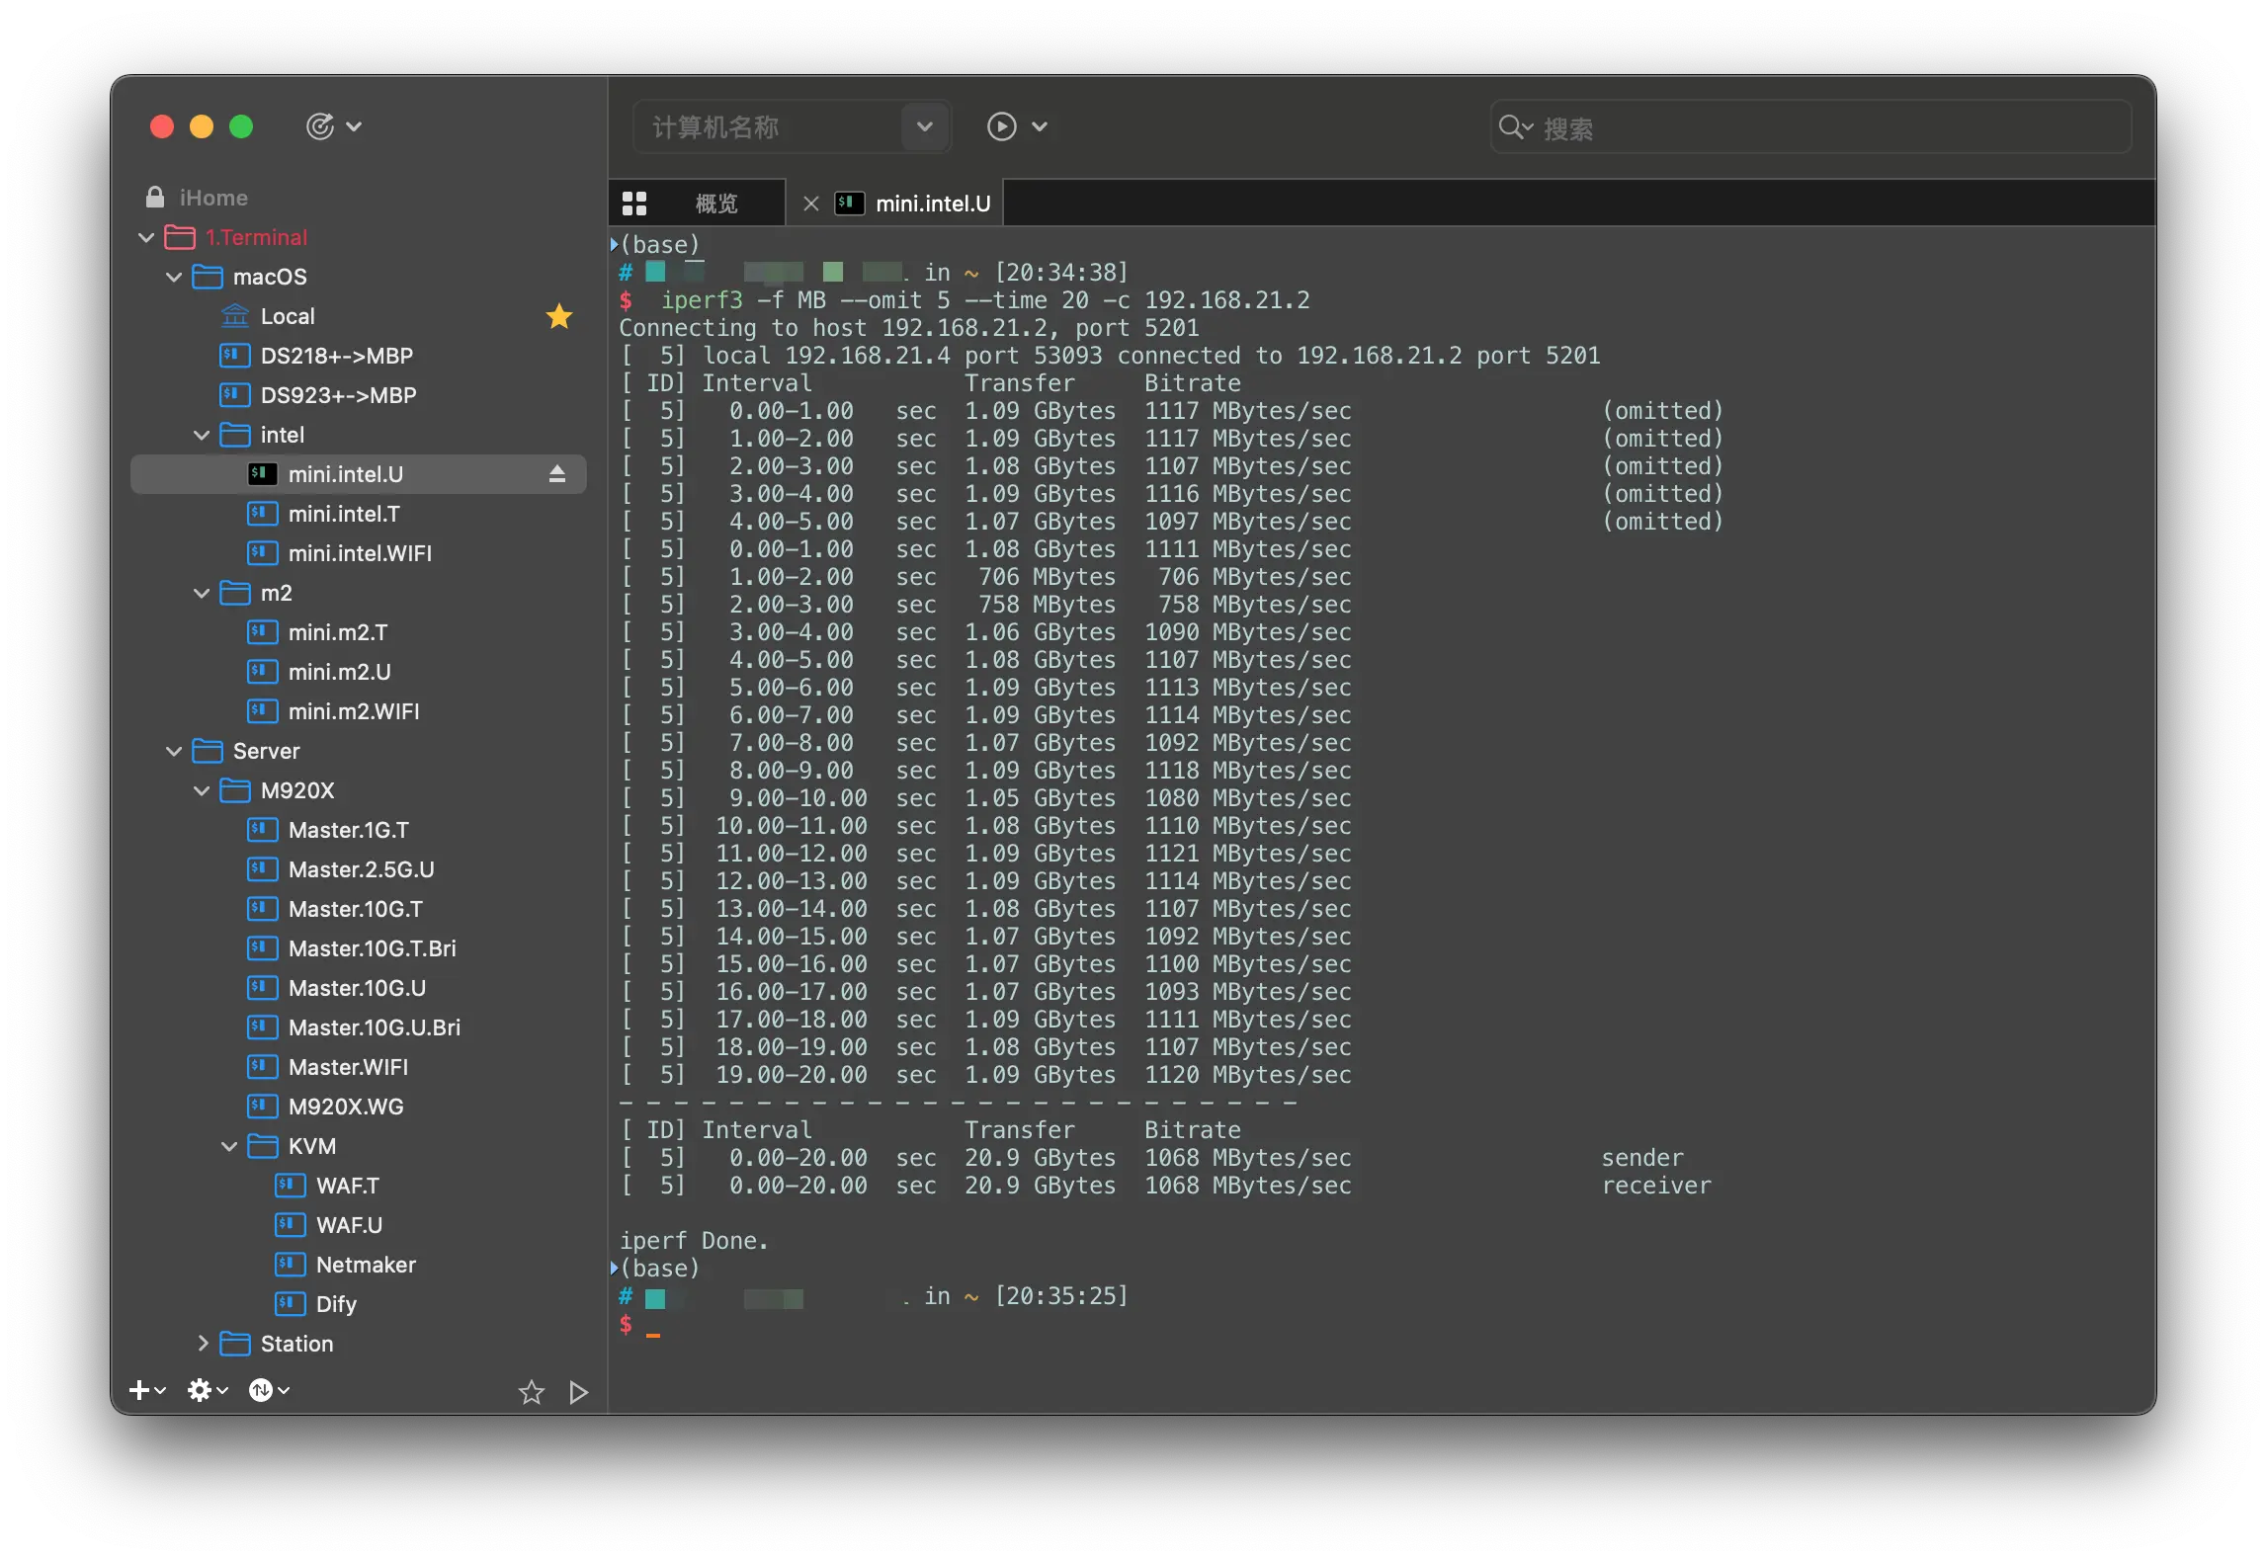This screenshot has height=1561, width=2267.
Task: Click the target/session sync icon near traffic lights
Action: pos(321,126)
